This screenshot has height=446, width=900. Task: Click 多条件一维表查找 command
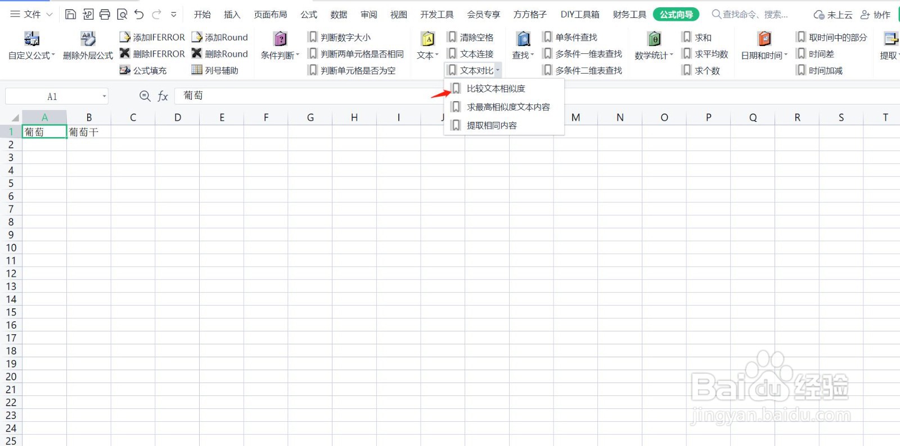click(582, 54)
